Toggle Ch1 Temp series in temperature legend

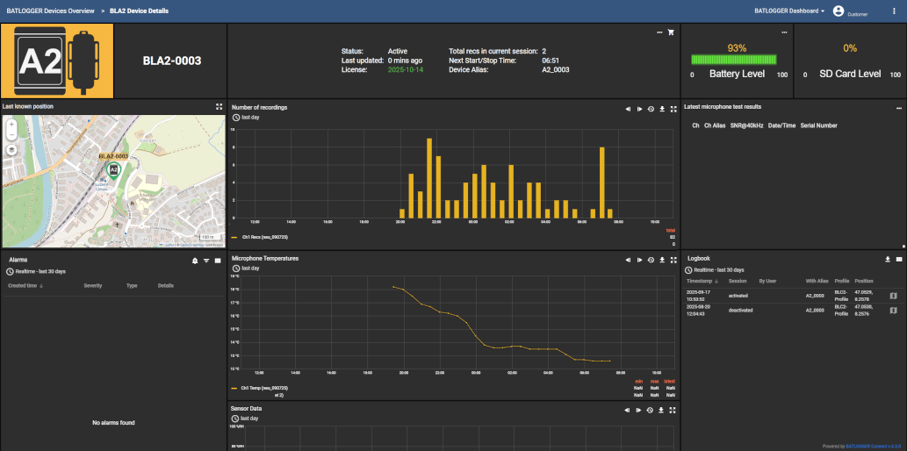(x=263, y=387)
